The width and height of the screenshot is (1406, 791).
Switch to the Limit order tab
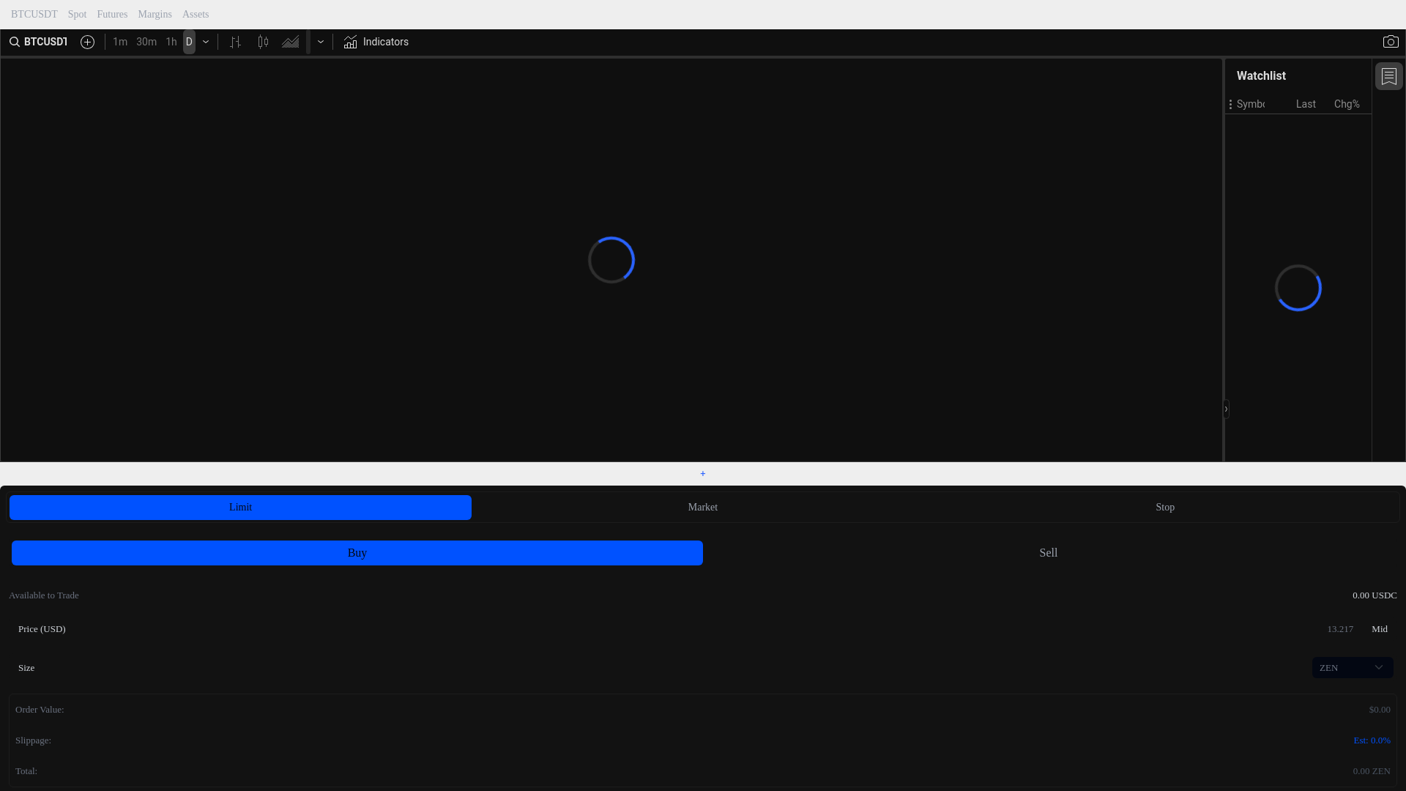pos(240,508)
